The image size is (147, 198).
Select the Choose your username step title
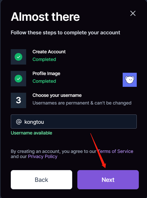pos(57,95)
